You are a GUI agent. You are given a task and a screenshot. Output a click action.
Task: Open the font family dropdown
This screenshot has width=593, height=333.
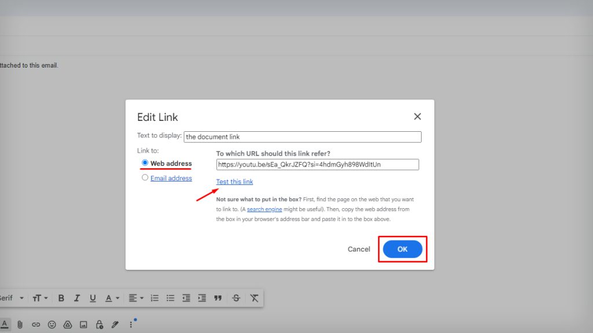[x=12, y=298]
